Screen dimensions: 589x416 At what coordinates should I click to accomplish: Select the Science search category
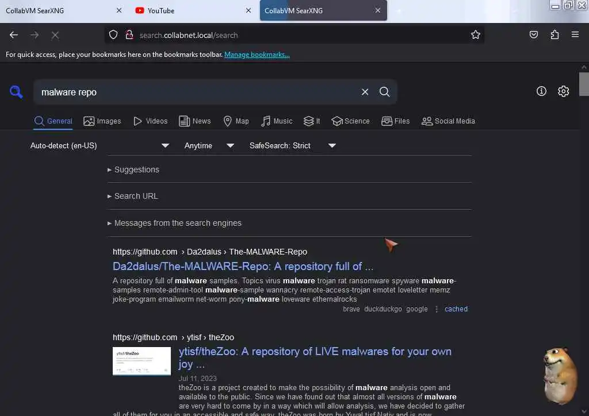tap(350, 121)
